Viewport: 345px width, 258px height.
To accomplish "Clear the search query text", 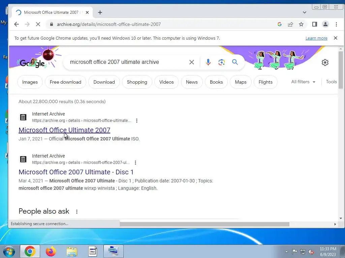I will click(x=192, y=62).
